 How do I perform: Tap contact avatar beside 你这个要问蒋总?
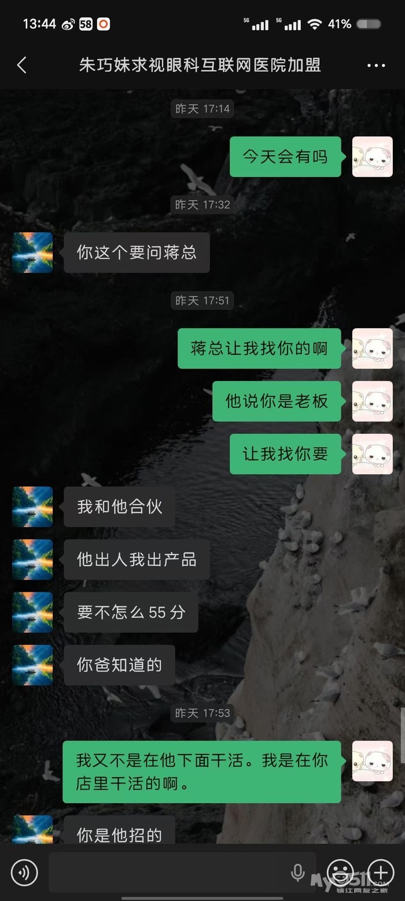coord(32,252)
